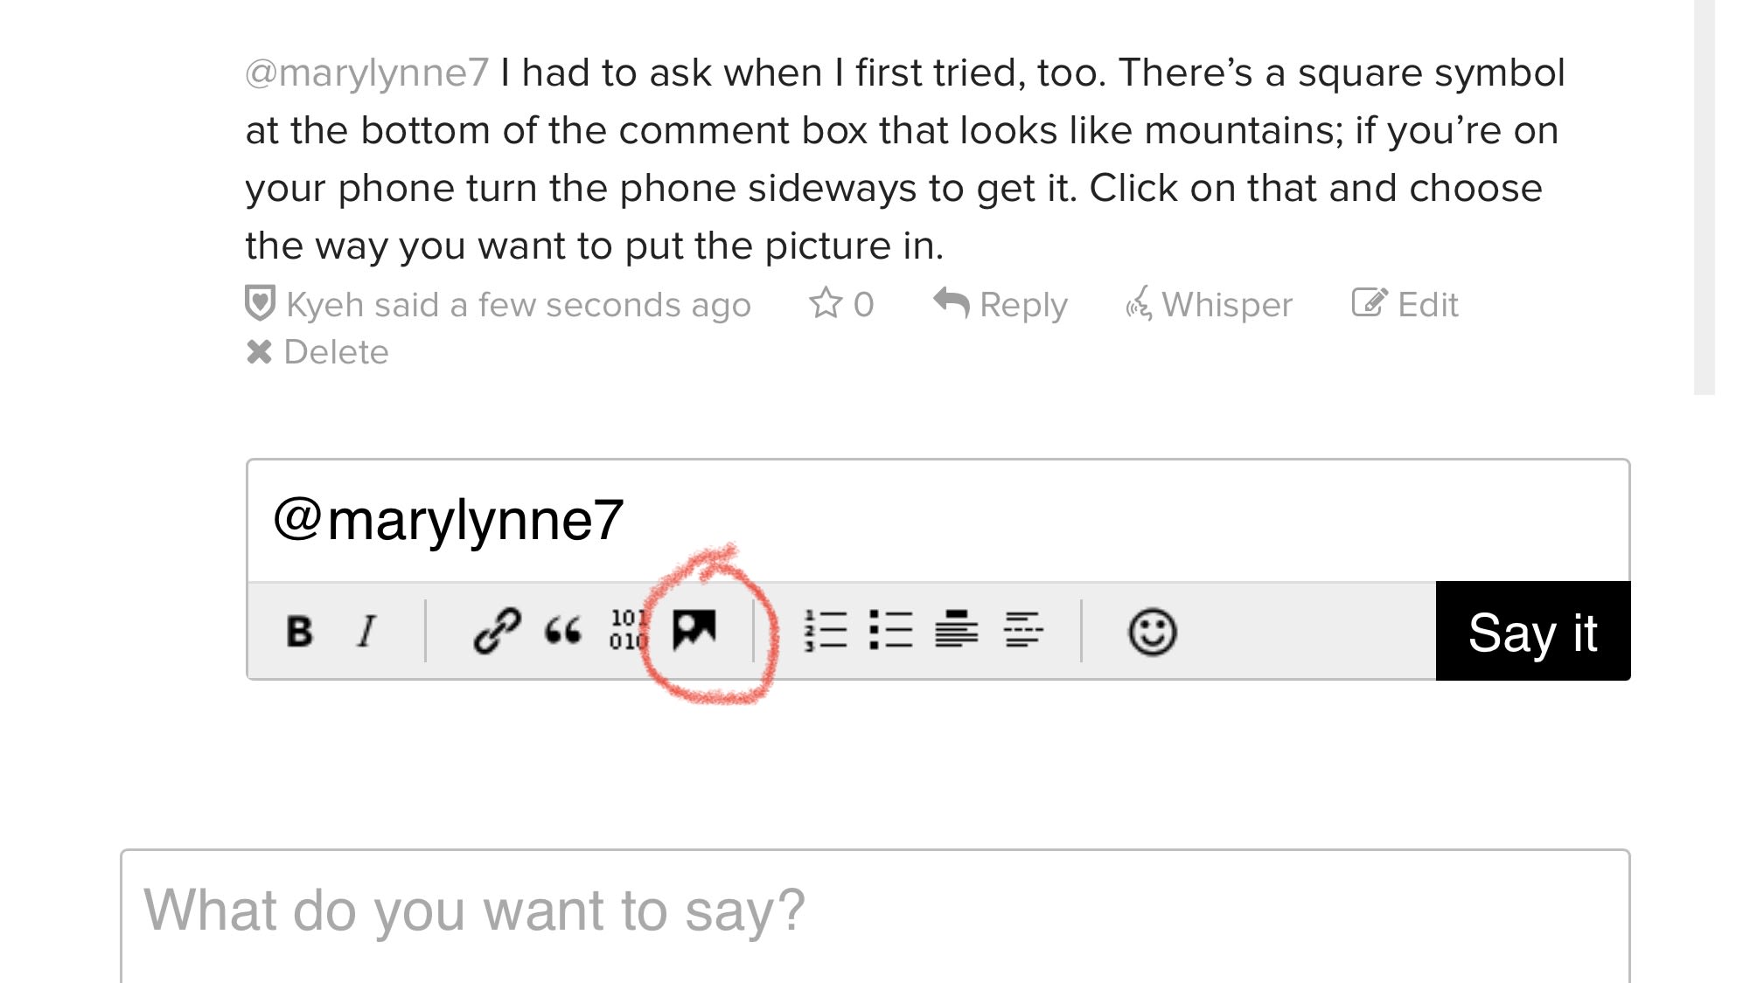Open the emoji smiley picker
1750x983 pixels.
click(1152, 632)
